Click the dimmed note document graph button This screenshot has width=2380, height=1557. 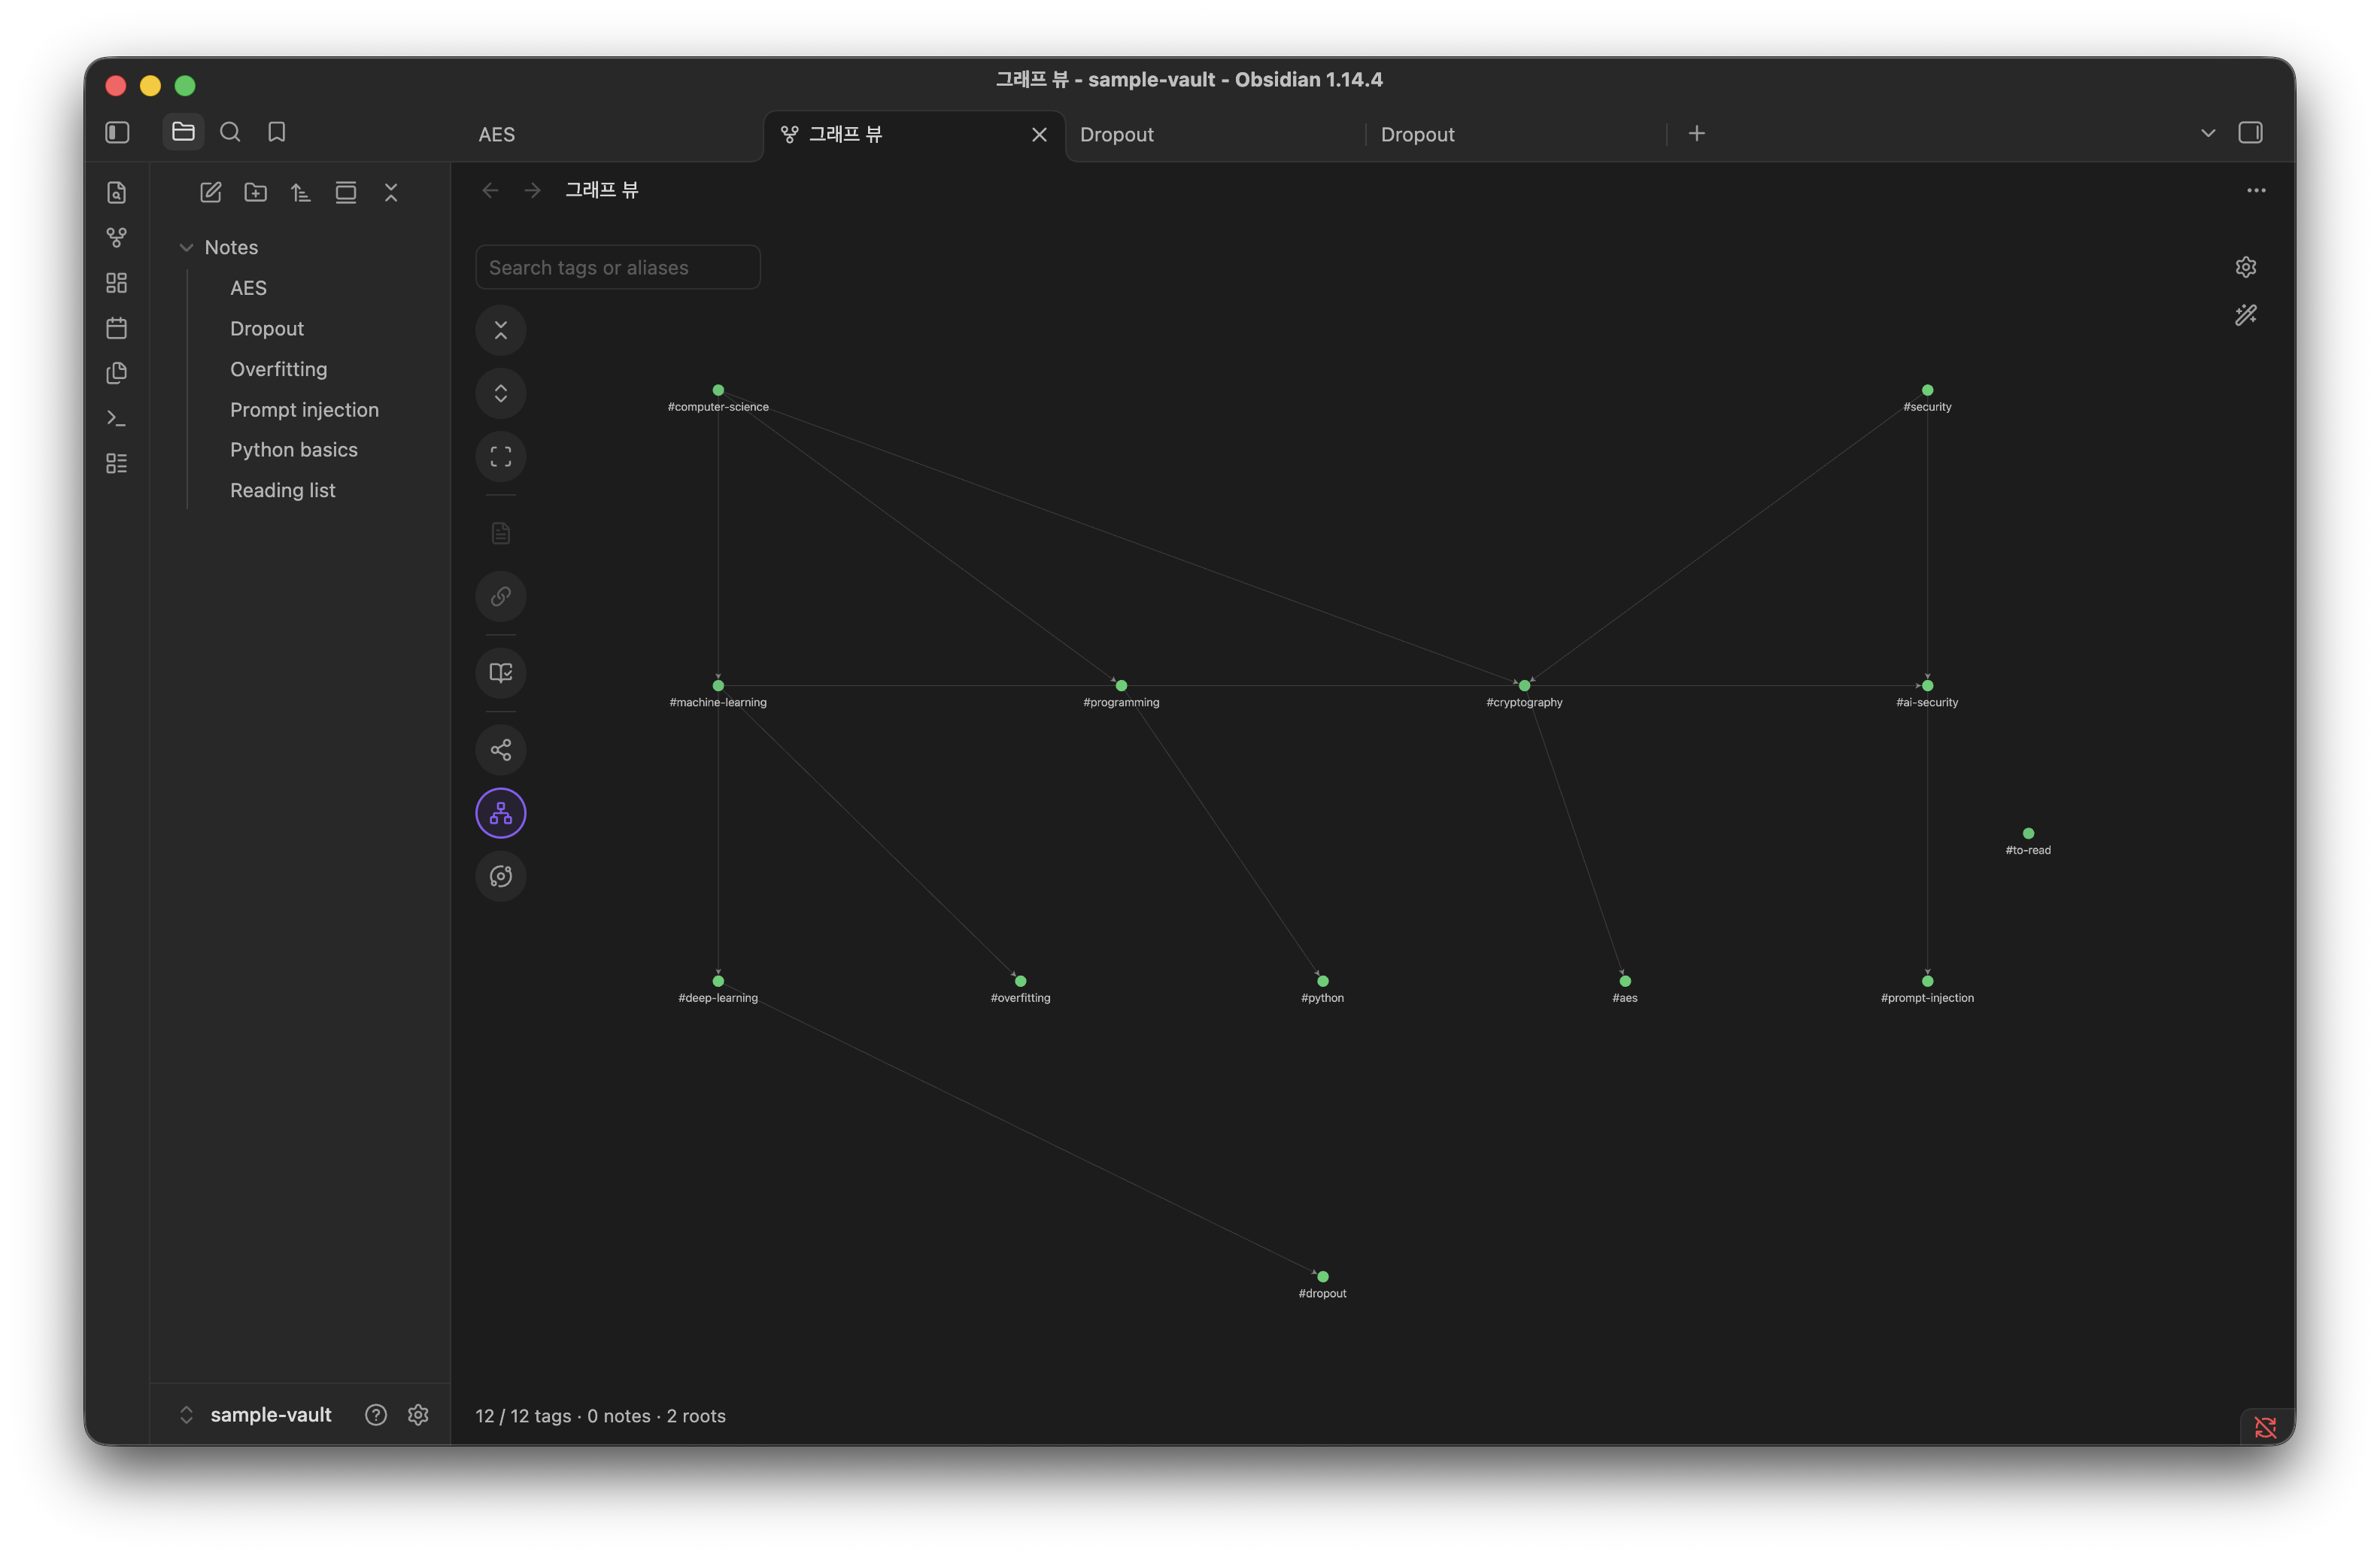501,533
